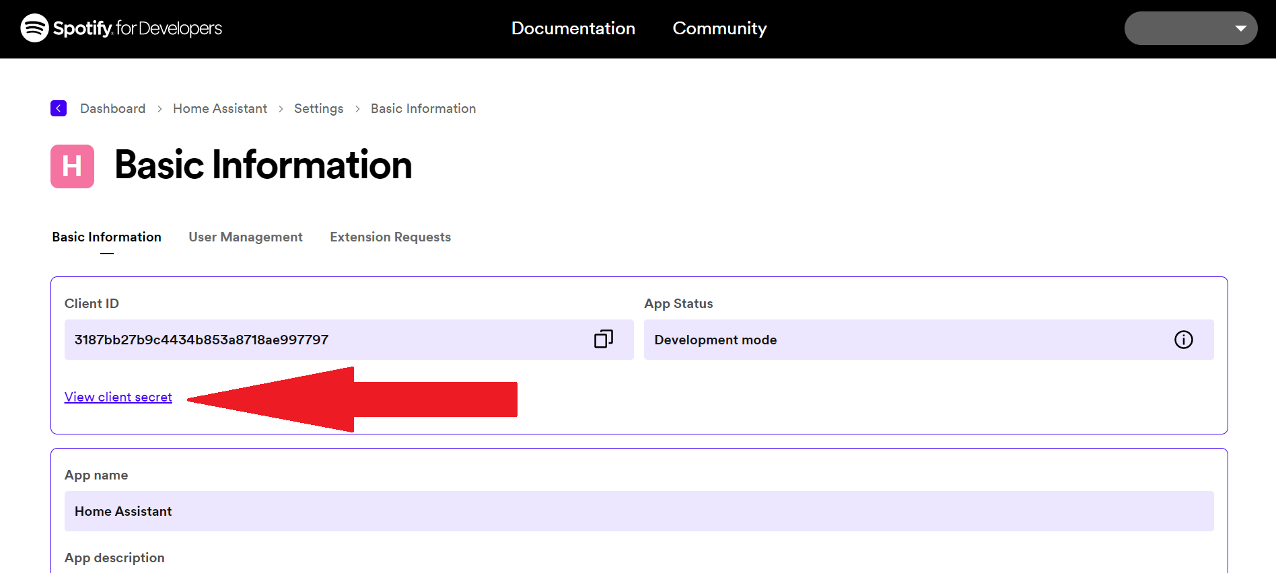Click Settings in the breadcrumb
This screenshot has height=573, width=1276.
tap(318, 108)
